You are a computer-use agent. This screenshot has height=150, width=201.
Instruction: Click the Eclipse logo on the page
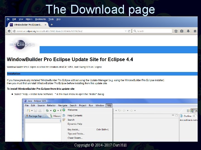point(22,44)
